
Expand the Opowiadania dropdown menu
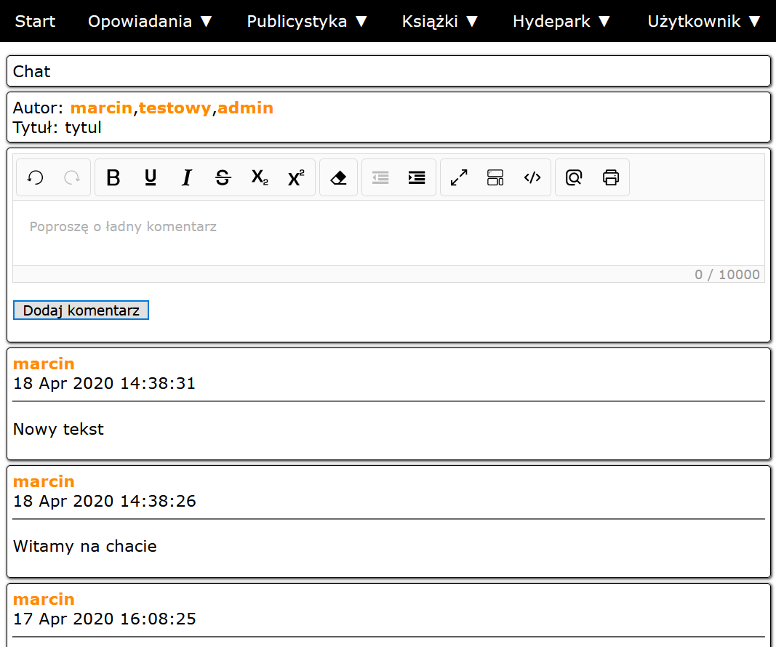(151, 21)
